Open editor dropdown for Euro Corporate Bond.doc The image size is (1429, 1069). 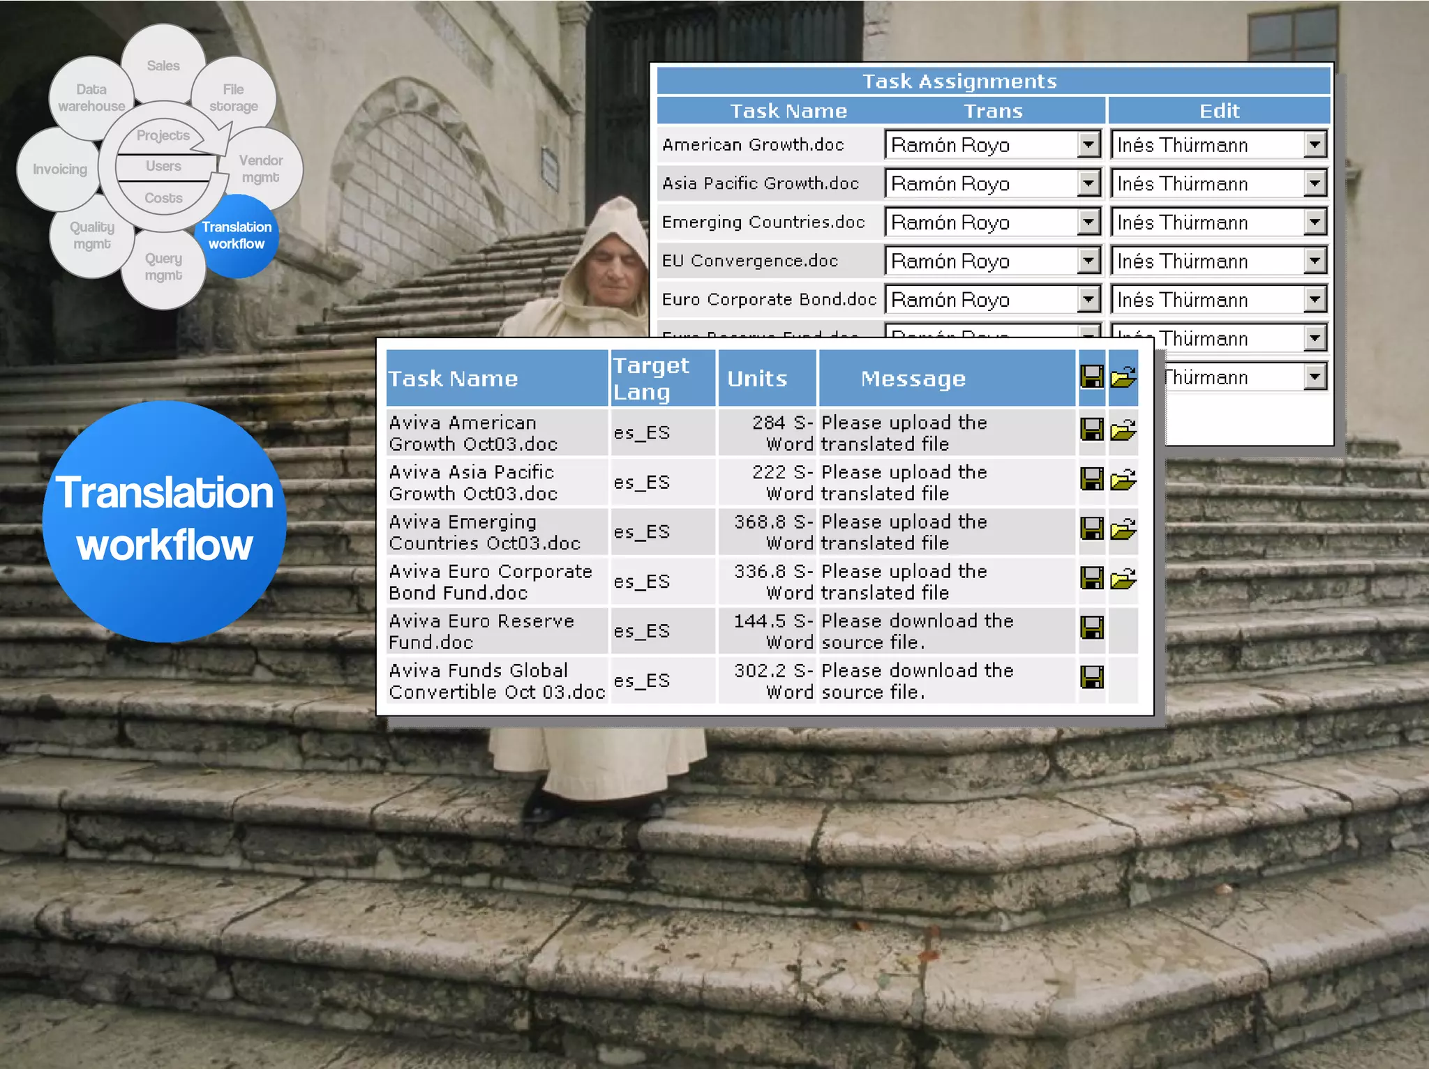pyautogui.click(x=1314, y=300)
